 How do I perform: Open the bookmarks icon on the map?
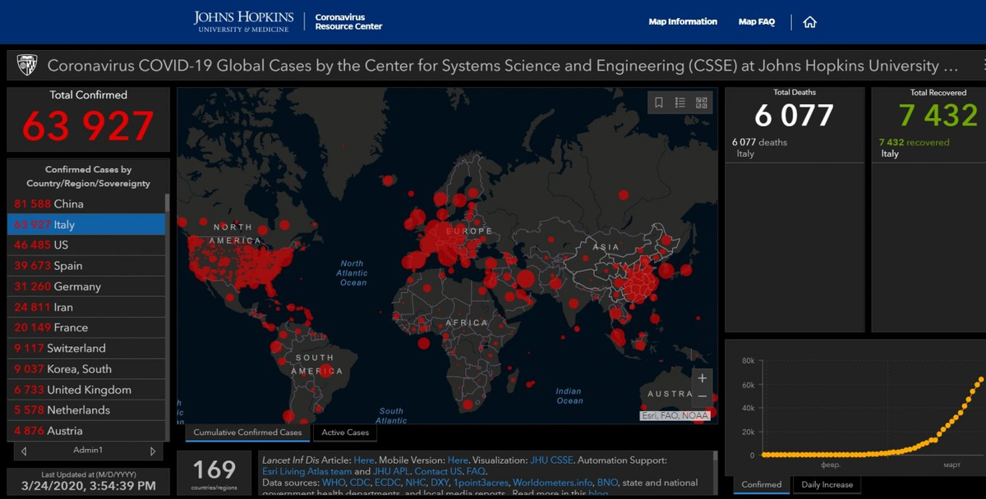(x=659, y=103)
